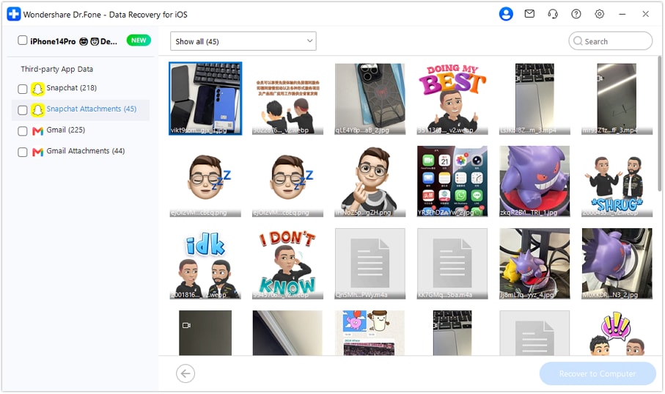Click the back arrow circle button

click(185, 373)
